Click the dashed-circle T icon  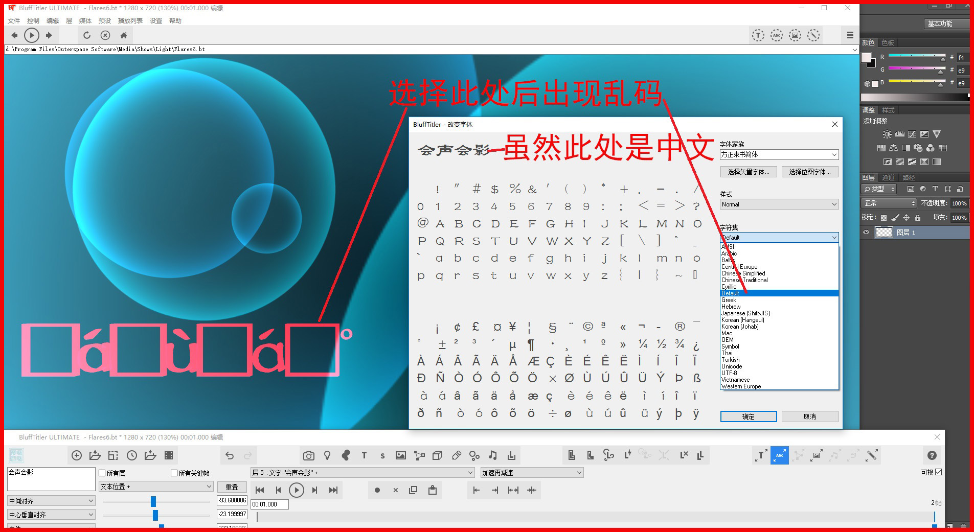[x=758, y=35]
